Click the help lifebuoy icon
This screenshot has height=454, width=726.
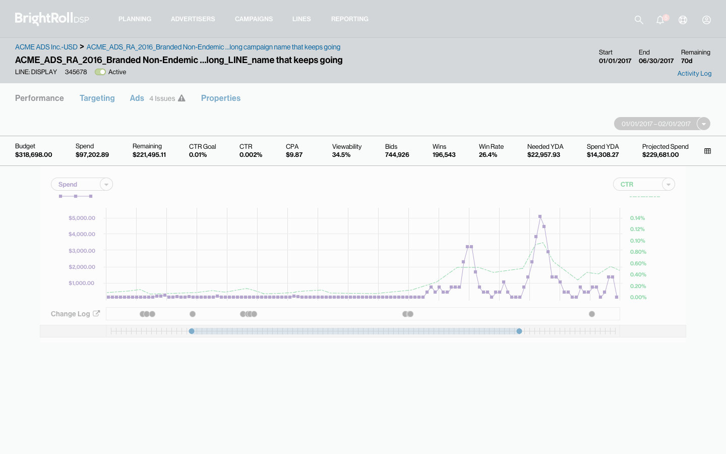point(683,20)
